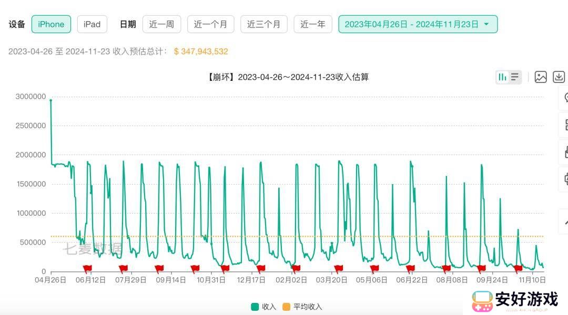568x315 pixels.
Task: Save the chart as image
Action: pyautogui.click(x=541, y=77)
